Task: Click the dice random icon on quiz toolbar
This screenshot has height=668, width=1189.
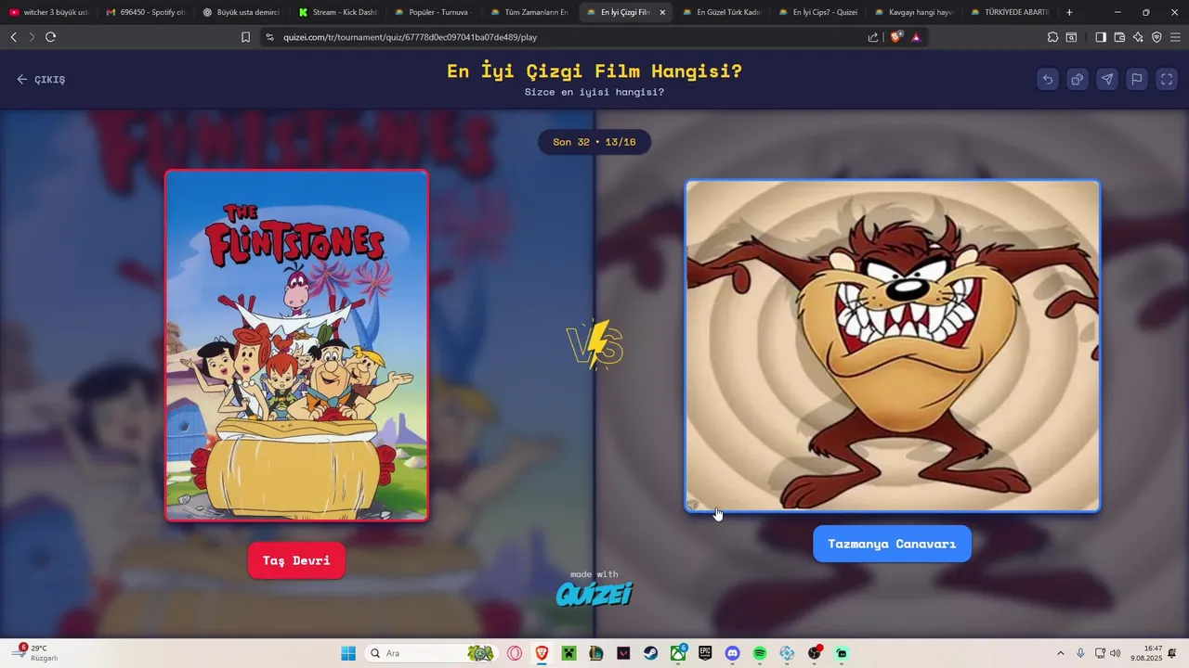Action: coord(1078,79)
